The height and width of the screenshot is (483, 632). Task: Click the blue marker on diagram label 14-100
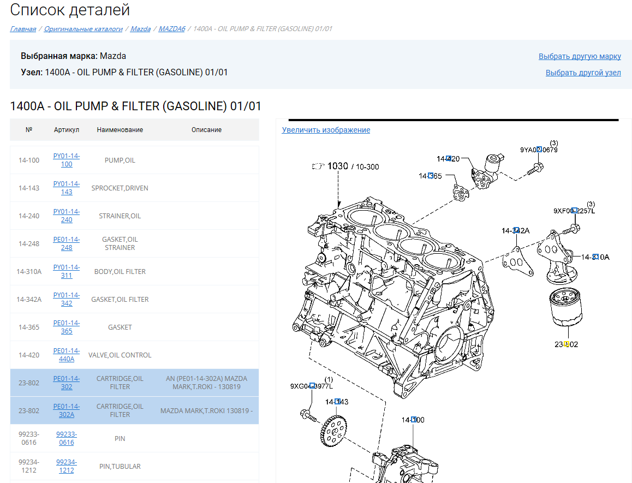414,420
